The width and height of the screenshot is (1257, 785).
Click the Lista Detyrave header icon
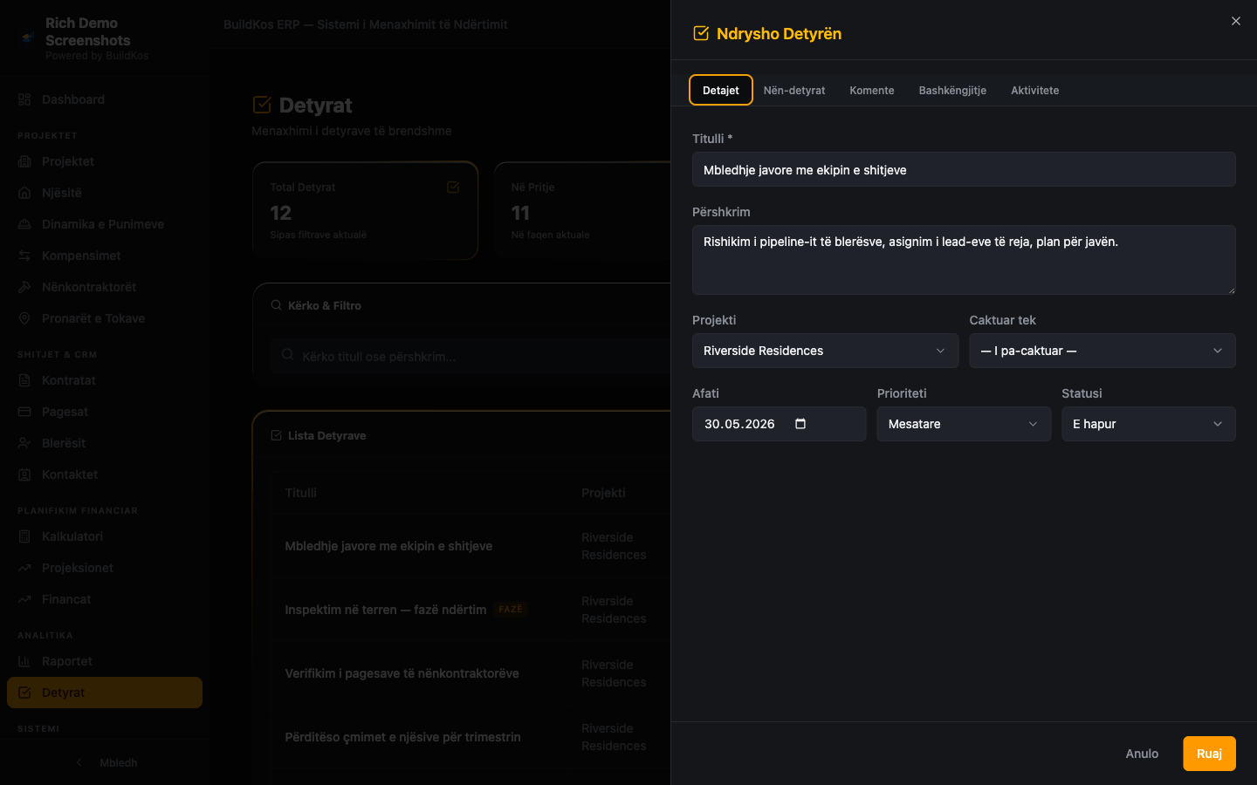pos(276,435)
